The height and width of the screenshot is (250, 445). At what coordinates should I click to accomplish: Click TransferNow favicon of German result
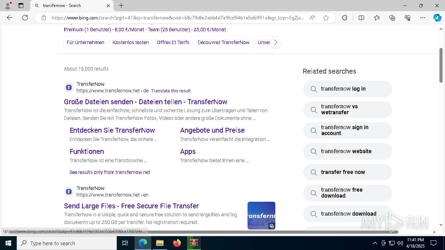(69, 87)
